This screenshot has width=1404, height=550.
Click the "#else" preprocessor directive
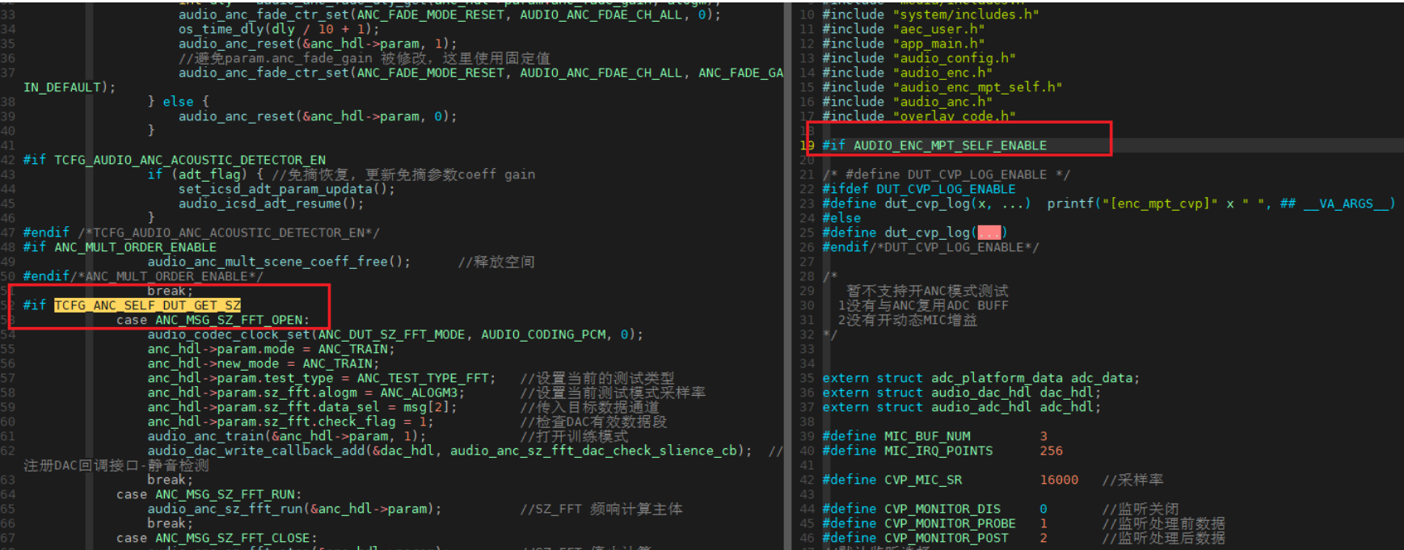click(x=841, y=218)
